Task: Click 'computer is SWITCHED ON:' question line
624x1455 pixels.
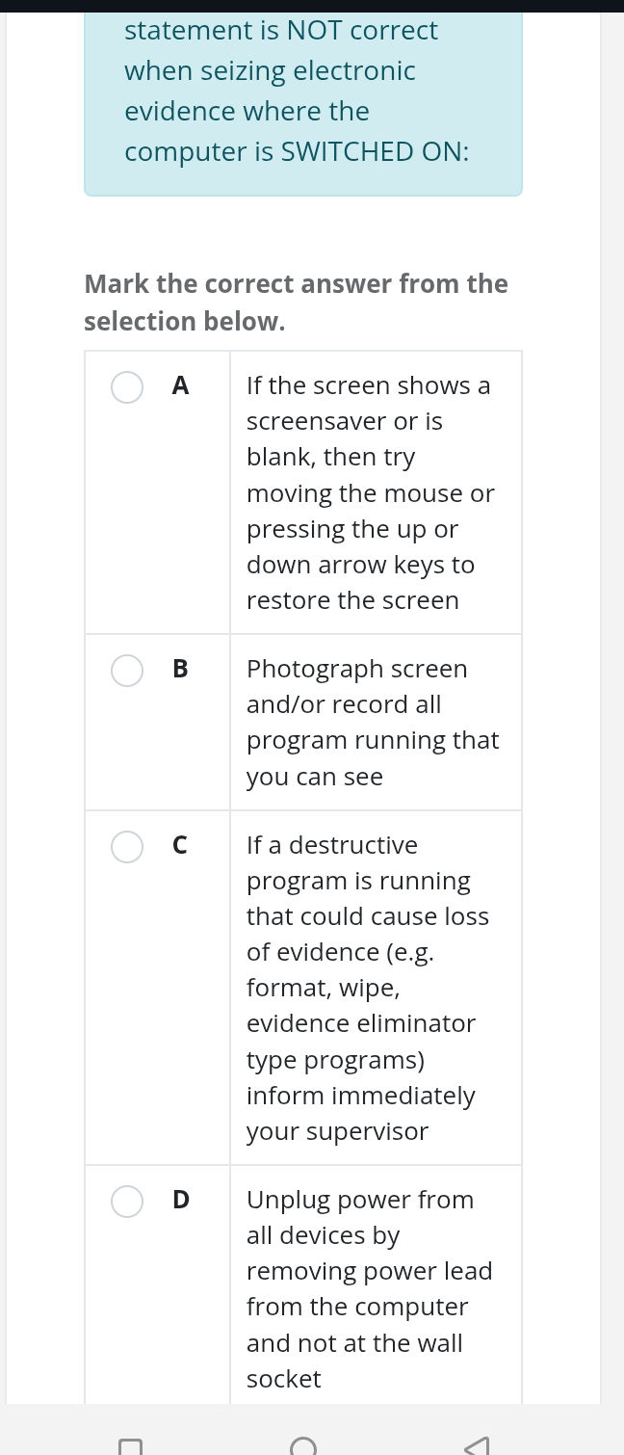Action: [297, 152]
